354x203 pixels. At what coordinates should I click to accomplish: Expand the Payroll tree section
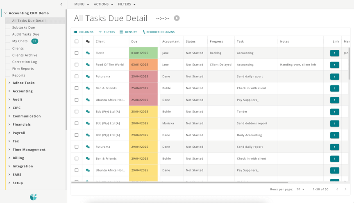[9, 133]
